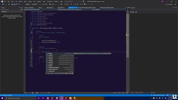Viewport: 178px width, 100px height.
Task: Click the Windows Start button
Action: pos(2,98)
